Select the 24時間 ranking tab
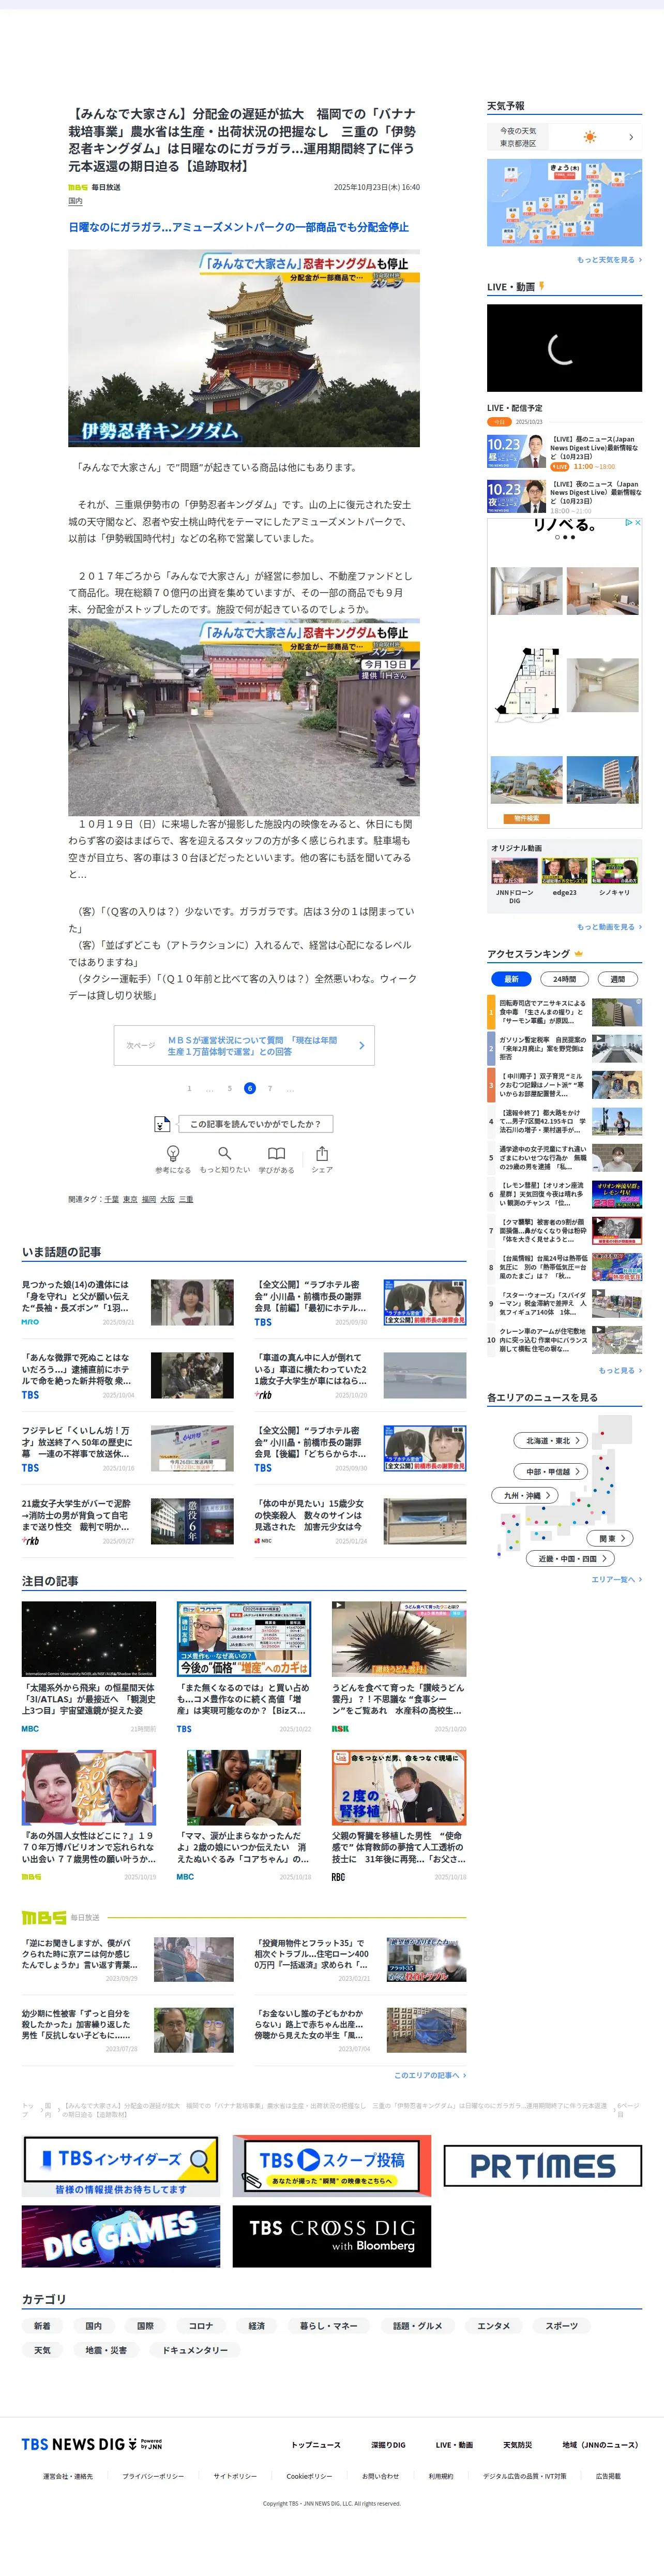This screenshot has width=664, height=2576. 564,979
